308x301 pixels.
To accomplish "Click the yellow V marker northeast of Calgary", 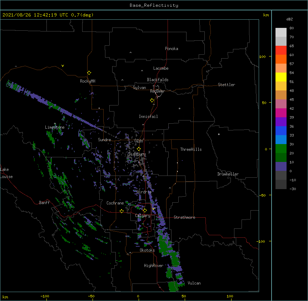I will point(153,209).
